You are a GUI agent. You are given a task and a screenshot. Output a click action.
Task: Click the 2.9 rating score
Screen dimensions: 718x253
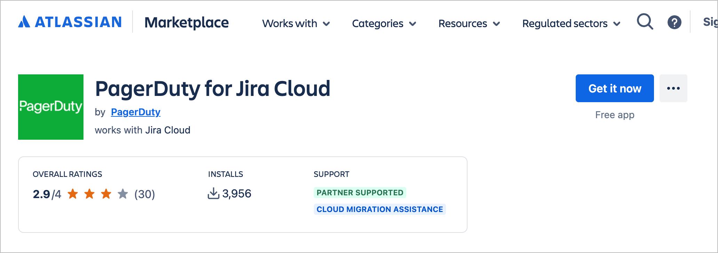click(41, 194)
